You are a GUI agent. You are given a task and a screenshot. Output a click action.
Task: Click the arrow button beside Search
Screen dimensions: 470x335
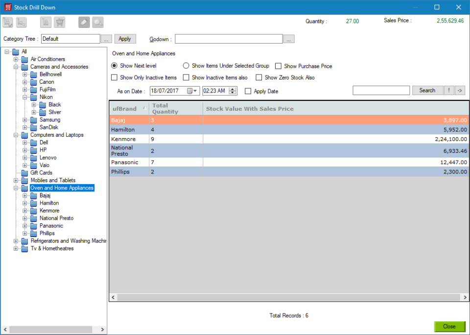[460, 90]
